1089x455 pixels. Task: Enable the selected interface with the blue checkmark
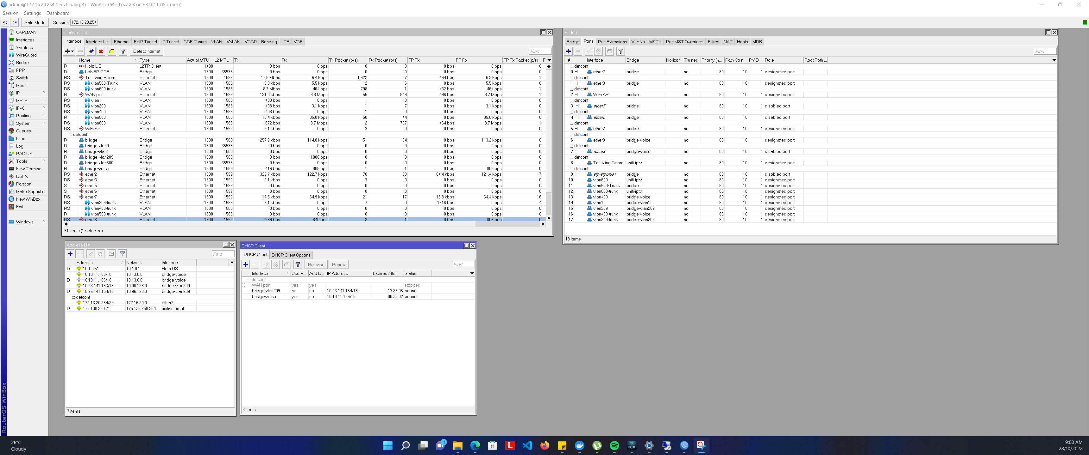coord(91,52)
